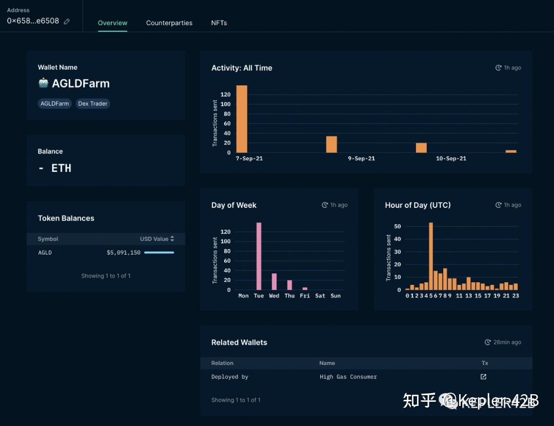This screenshot has width=554, height=426.
Task: Open the High Gas Consumer wallet link
Action: pos(348,377)
